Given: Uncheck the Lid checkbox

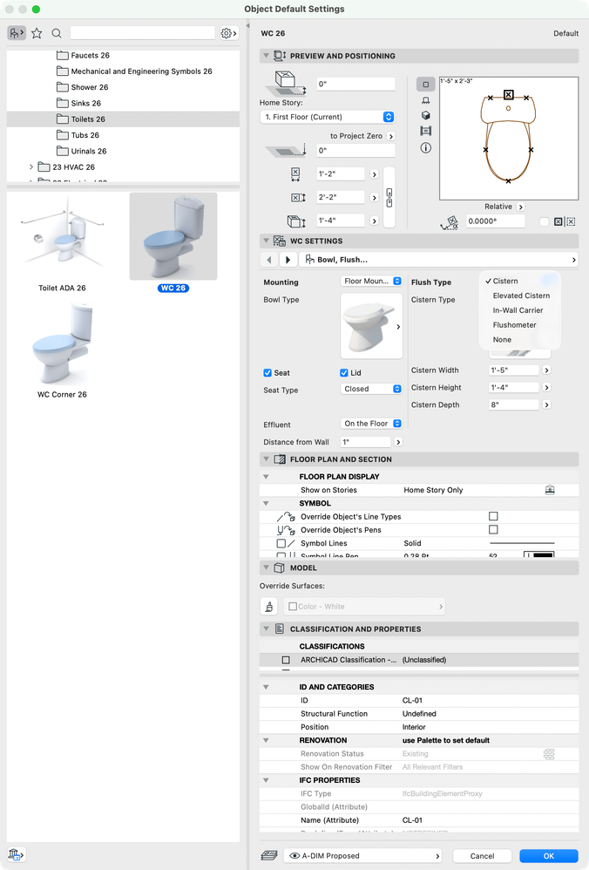Looking at the screenshot, I should pyautogui.click(x=344, y=373).
